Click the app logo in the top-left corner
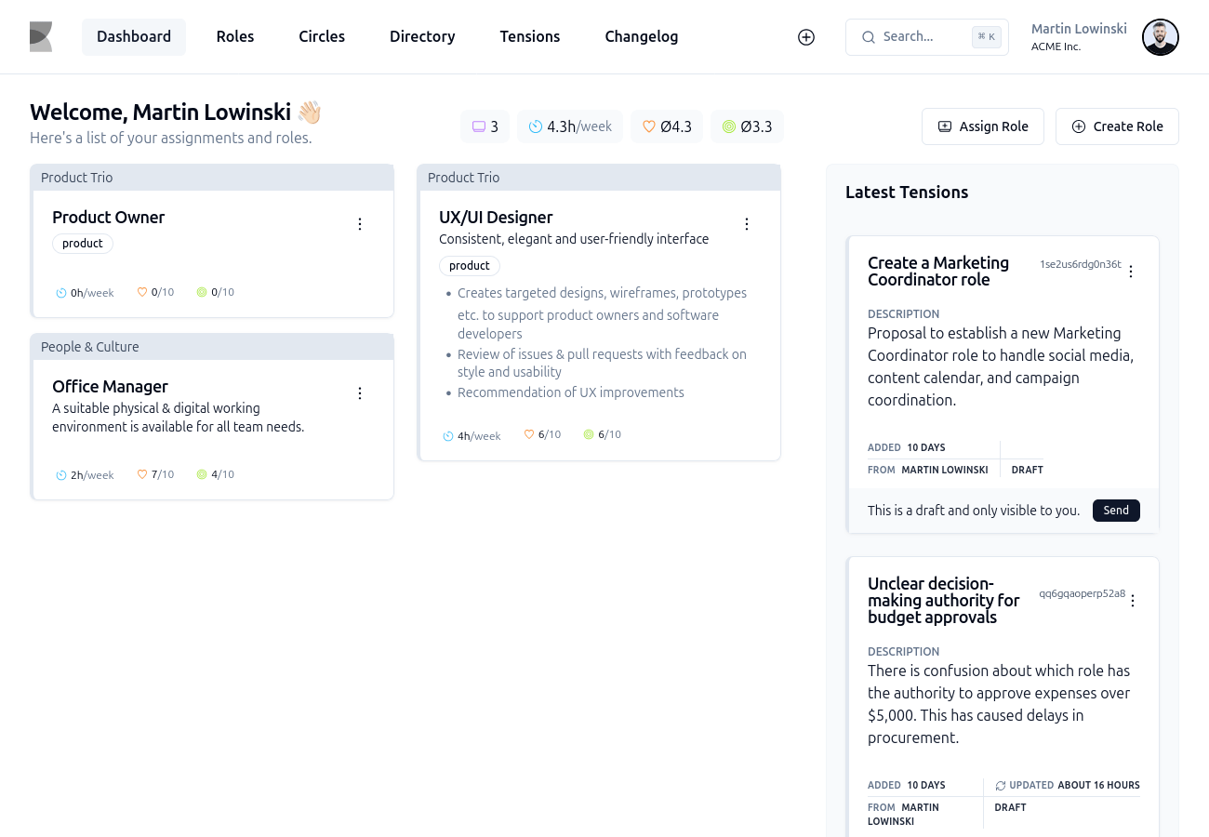This screenshot has height=837, width=1209. coord(40,36)
